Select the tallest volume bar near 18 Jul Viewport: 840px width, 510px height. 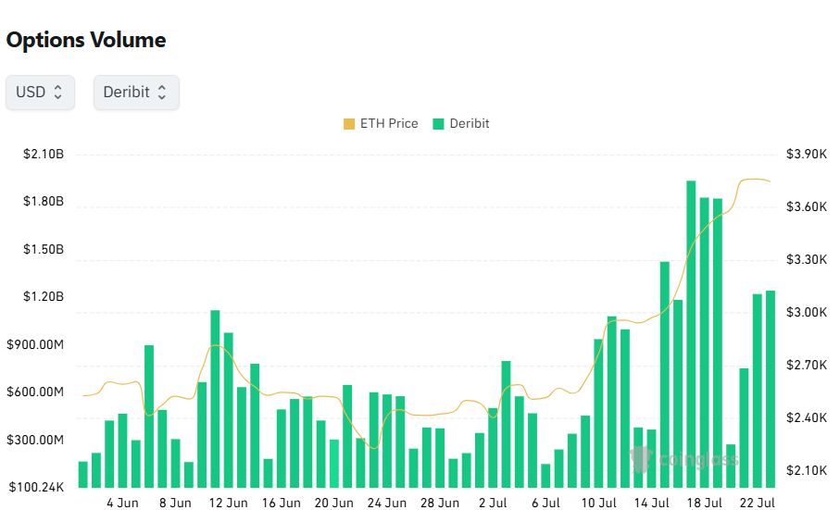[691, 334]
